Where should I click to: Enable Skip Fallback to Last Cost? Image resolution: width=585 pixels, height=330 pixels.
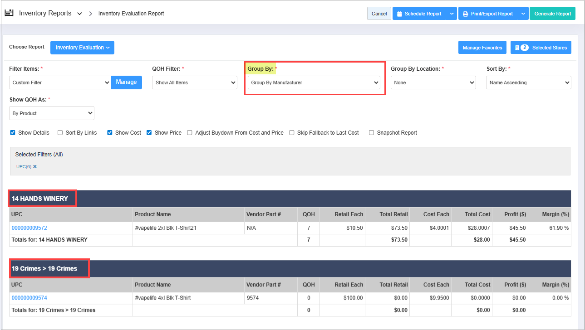[292, 133]
